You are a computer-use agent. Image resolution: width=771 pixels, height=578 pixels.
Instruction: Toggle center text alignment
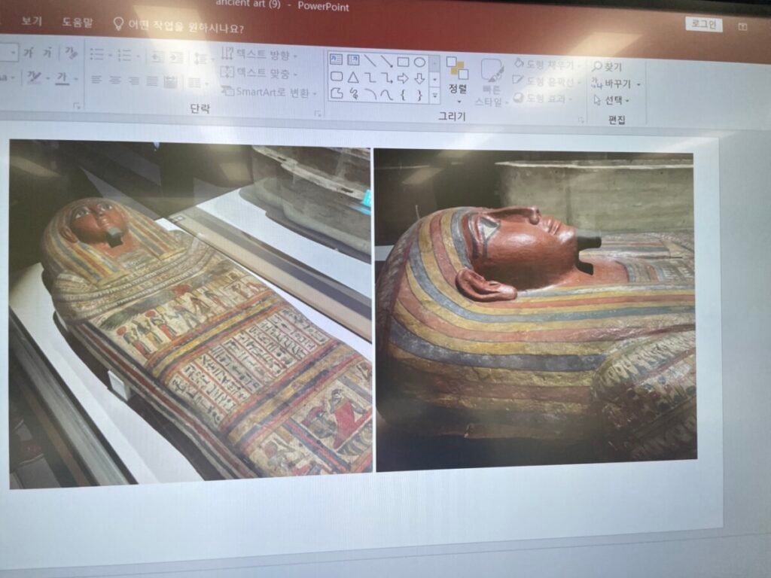coord(115,81)
